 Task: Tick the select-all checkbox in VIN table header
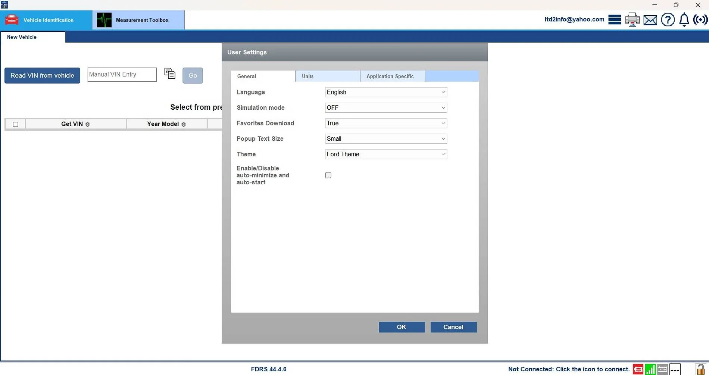(15, 124)
